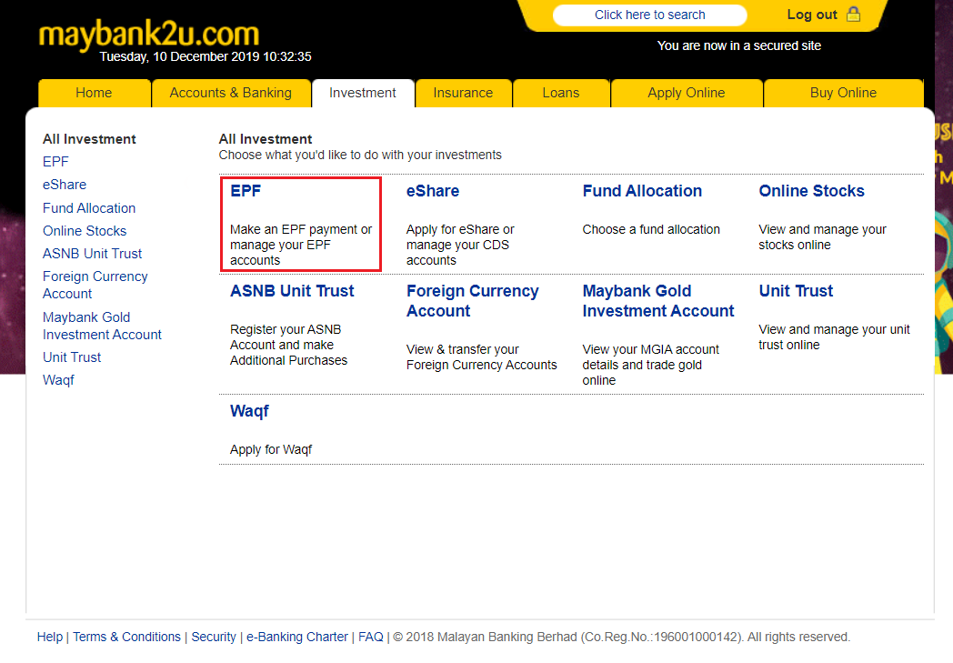Click 'View and manage your unit trust online' text
The image size is (953, 663).
pos(834,337)
